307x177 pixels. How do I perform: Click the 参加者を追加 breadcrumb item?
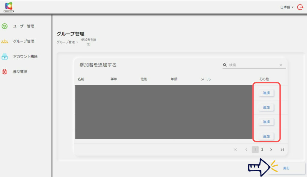click(x=88, y=42)
